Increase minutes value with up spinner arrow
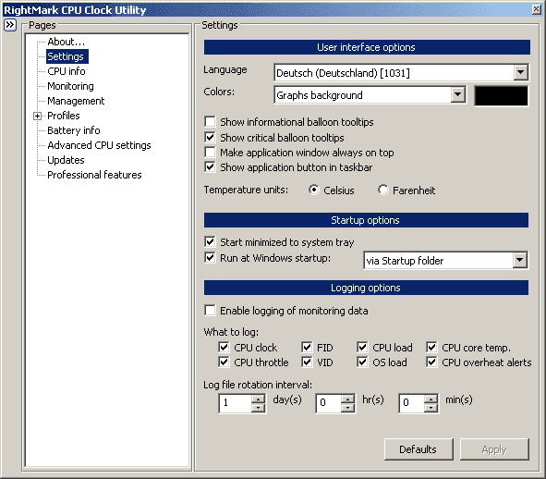This screenshot has height=479, width=546. pos(431,399)
